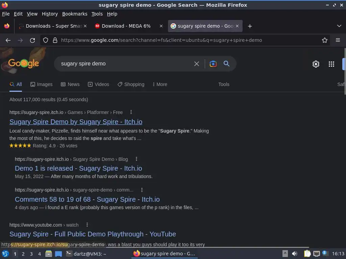Bookmark this page with the star
This screenshot has height=259, width=346.
pyautogui.click(x=324, y=40)
